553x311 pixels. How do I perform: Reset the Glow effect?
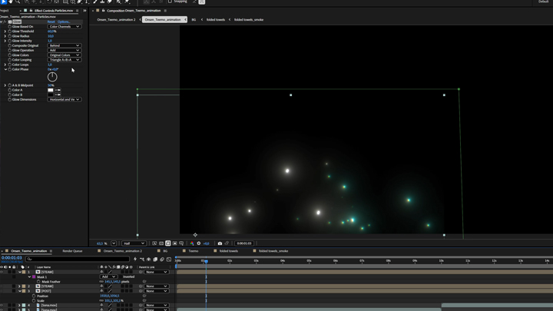[51, 22]
